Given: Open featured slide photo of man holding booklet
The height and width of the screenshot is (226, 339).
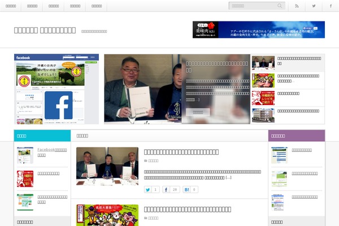Looking at the screenshot, I should [x=143, y=89].
